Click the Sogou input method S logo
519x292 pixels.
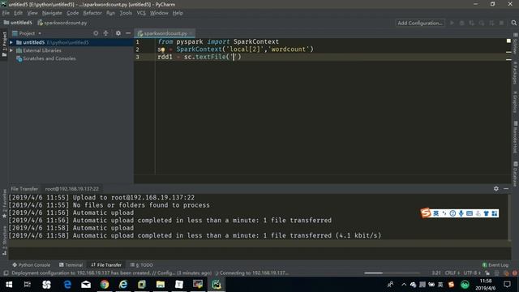click(x=426, y=213)
